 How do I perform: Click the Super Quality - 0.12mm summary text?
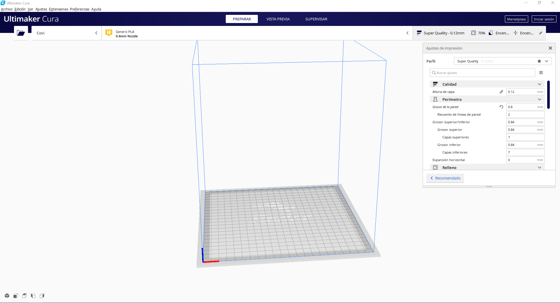pyautogui.click(x=444, y=33)
